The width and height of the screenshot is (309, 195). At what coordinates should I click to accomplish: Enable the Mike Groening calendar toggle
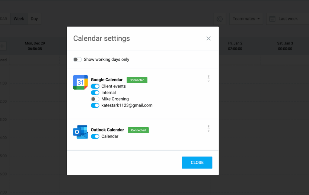pos(95,99)
